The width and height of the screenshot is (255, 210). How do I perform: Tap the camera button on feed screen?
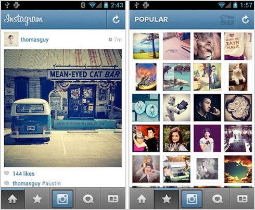click(x=62, y=199)
